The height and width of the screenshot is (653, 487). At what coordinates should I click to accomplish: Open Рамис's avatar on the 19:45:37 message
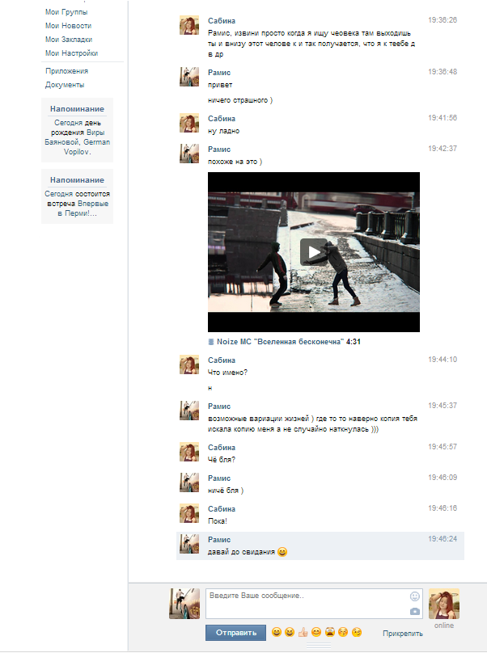(189, 411)
